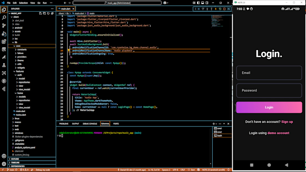Switch to the PROBLEMS panel tab
The width and height of the screenshot is (306, 172).
pyautogui.click(x=64, y=123)
